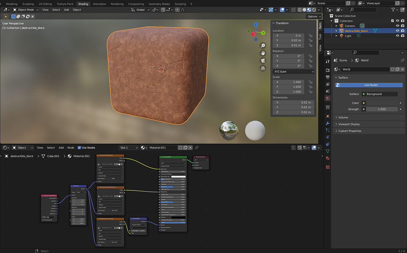Toggle camera view icon in viewport

click(x=263, y=60)
